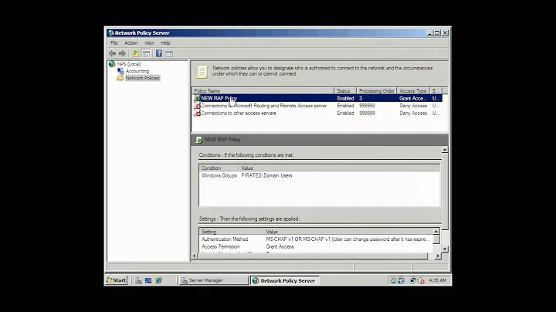Screen dimensions: 556x312
Task: Click the Condition column header
Action: pyautogui.click(x=219, y=168)
